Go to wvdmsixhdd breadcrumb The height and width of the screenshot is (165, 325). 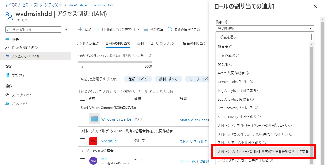click(x=104, y=5)
